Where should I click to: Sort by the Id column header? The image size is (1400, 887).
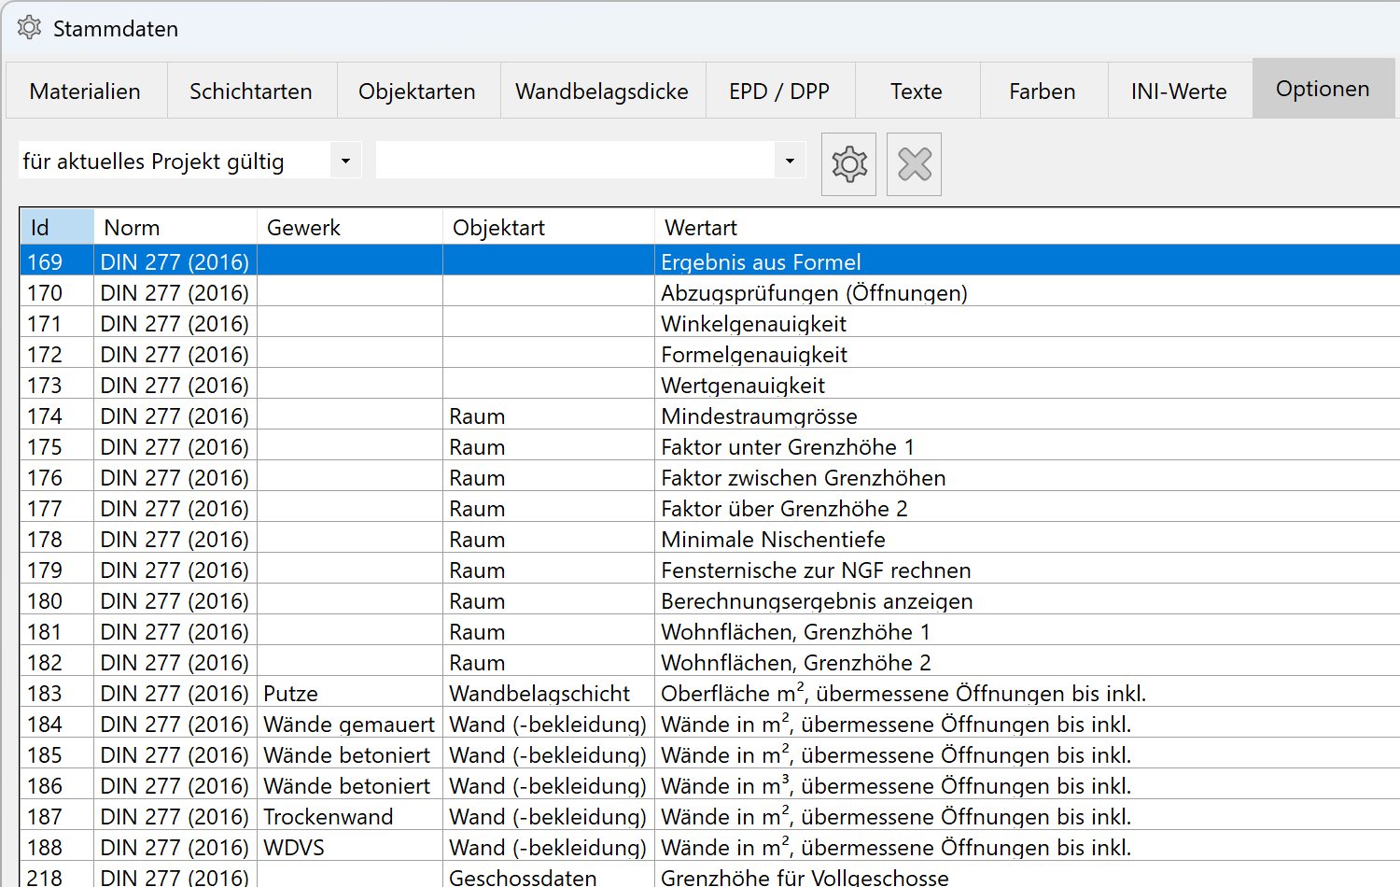point(57,227)
